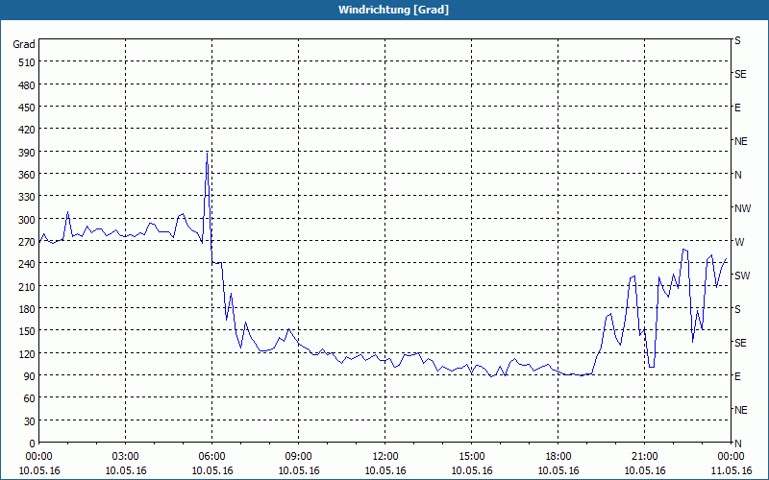Click the SW compass label on right axis
769x480 pixels.
click(742, 276)
